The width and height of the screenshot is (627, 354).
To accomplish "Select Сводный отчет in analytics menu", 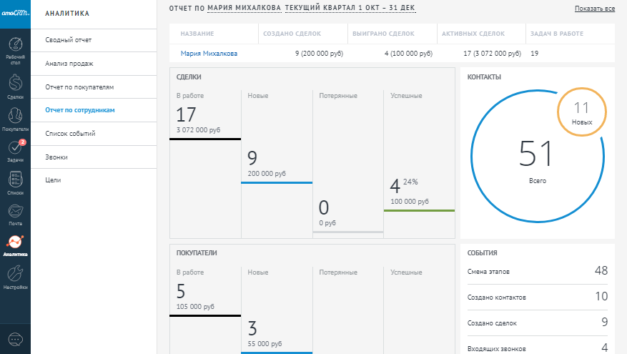I will pyautogui.click(x=68, y=40).
